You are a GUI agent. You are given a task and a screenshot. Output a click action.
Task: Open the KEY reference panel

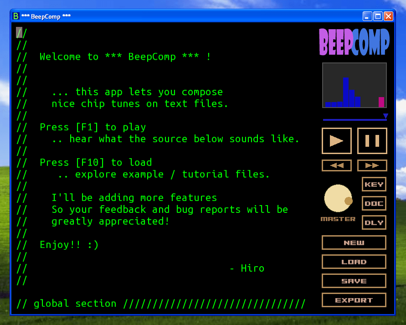pos(374,185)
